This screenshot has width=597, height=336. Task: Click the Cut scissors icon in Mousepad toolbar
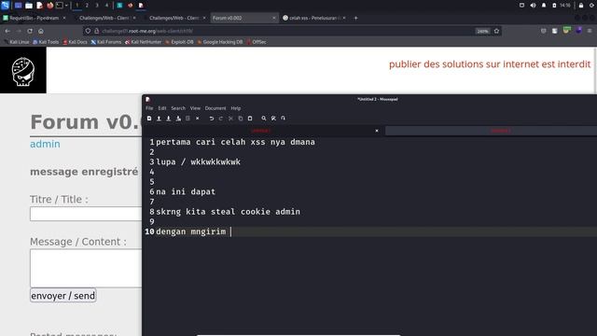click(x=230, y=119)
